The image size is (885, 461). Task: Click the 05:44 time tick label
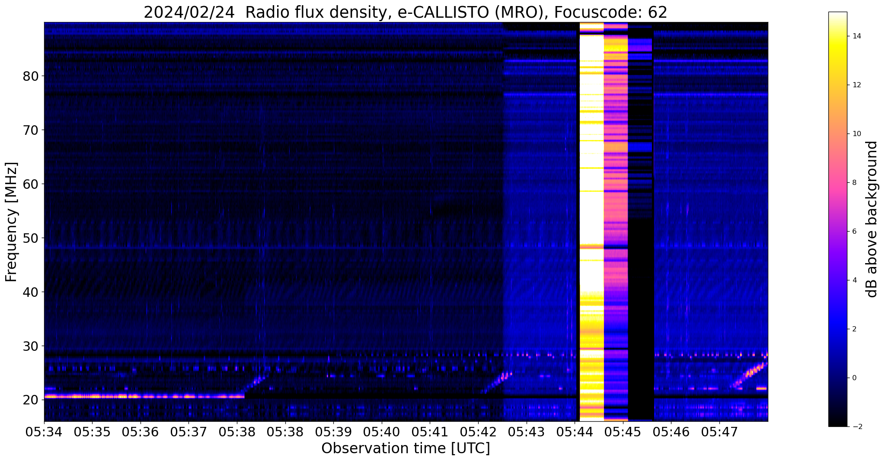pos(575,432)
